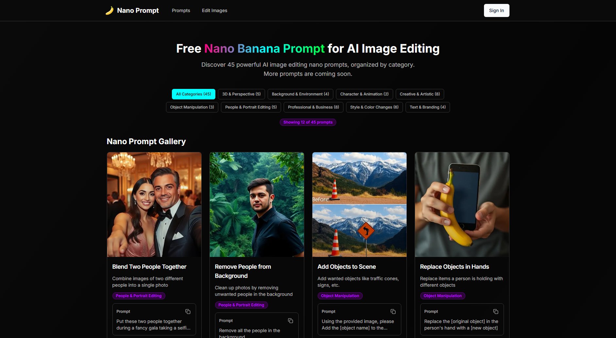Click 'Combine images of two different people' description
The height and width of the screenshot is (338, 616).
pyautogui.click(x=148, y=282)
